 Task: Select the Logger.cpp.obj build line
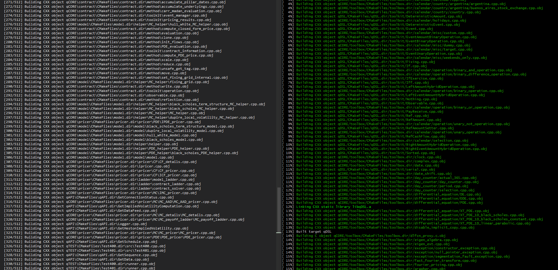click(75, 224)
